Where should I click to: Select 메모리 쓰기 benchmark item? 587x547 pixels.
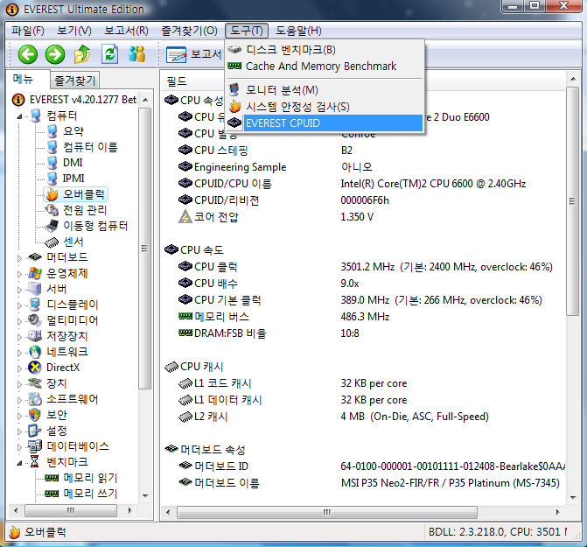[x=90, y=494]
